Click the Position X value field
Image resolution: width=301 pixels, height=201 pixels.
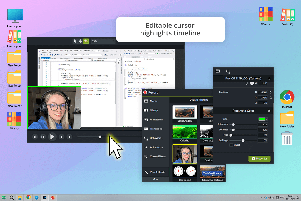click(x=263, y=92)
